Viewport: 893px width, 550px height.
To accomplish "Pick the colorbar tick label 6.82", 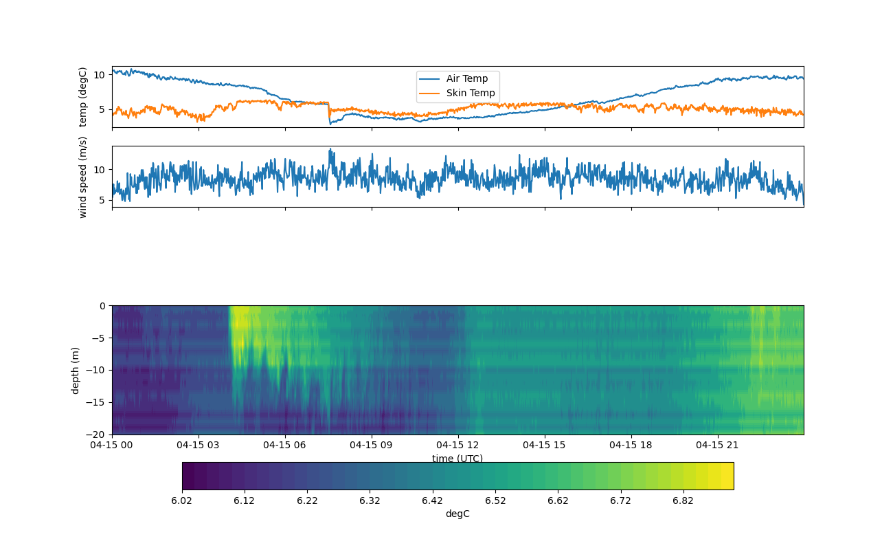I will coord(683,500).
